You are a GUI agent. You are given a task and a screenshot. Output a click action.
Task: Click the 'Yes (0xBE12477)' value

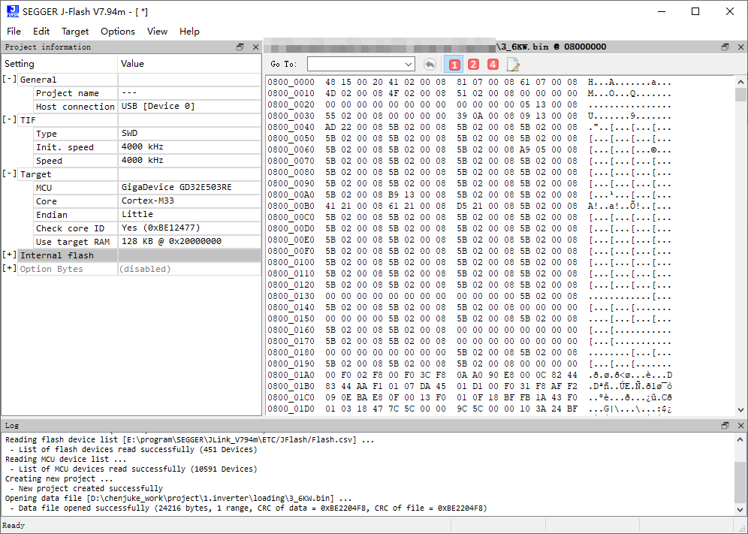pos(161,228)
